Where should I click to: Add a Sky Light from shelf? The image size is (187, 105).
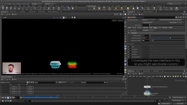133,8
